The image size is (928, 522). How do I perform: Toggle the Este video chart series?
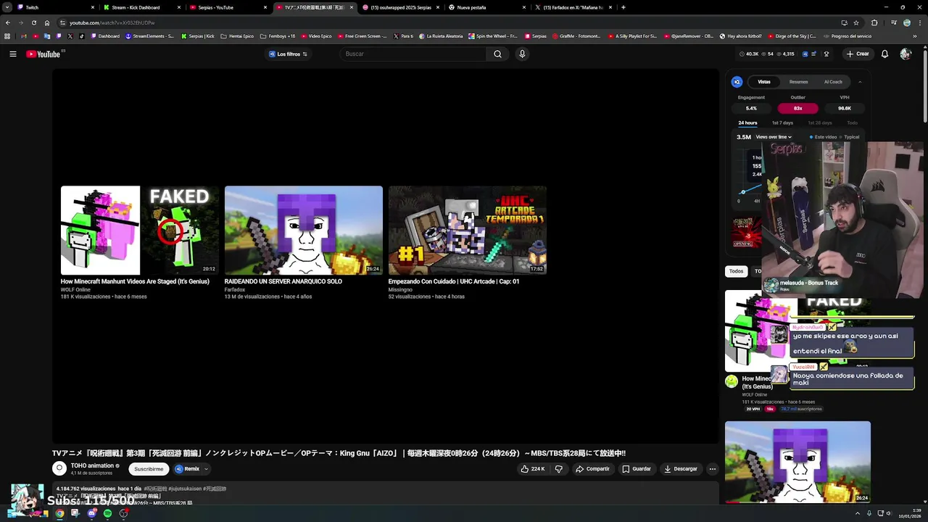pos(824,137)
